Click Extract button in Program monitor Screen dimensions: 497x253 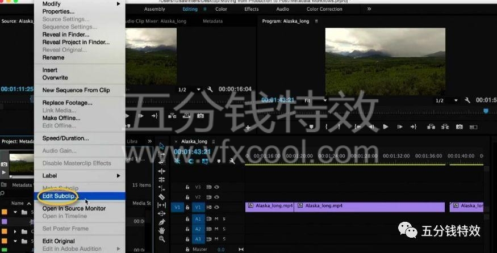point(445,126)
